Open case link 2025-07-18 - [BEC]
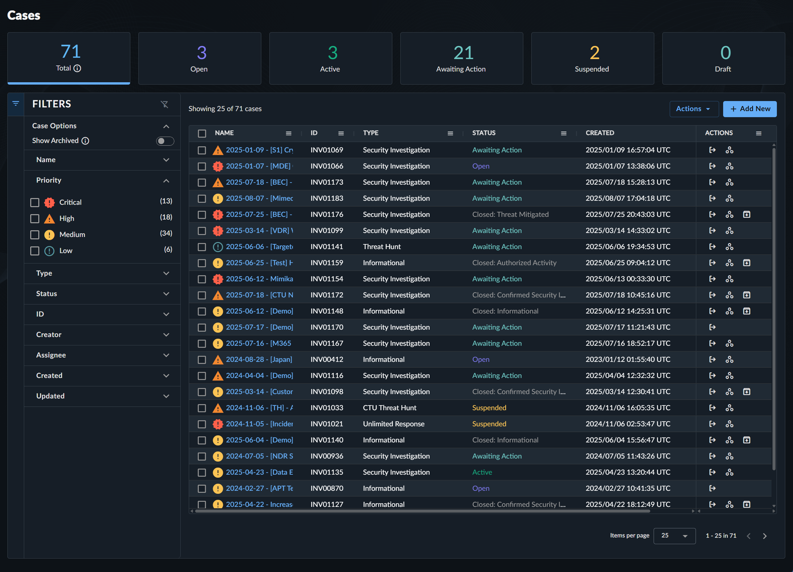The height and width of the screenshot is (572, 793). point(259,182)
